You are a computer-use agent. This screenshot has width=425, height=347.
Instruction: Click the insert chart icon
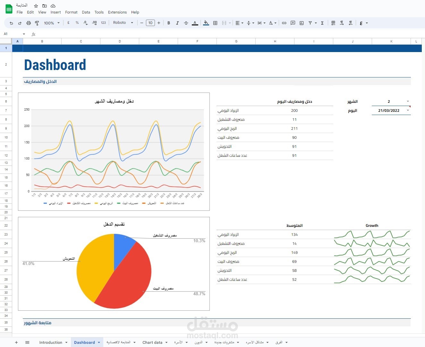pyautogui.click(x=302, y=23)
